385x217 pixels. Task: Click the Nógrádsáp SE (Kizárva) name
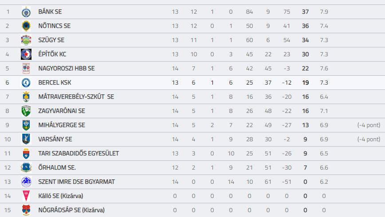(71, 210)
